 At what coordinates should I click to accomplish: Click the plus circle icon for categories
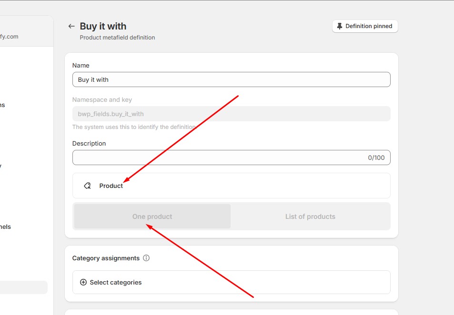(x=83, y=283)
